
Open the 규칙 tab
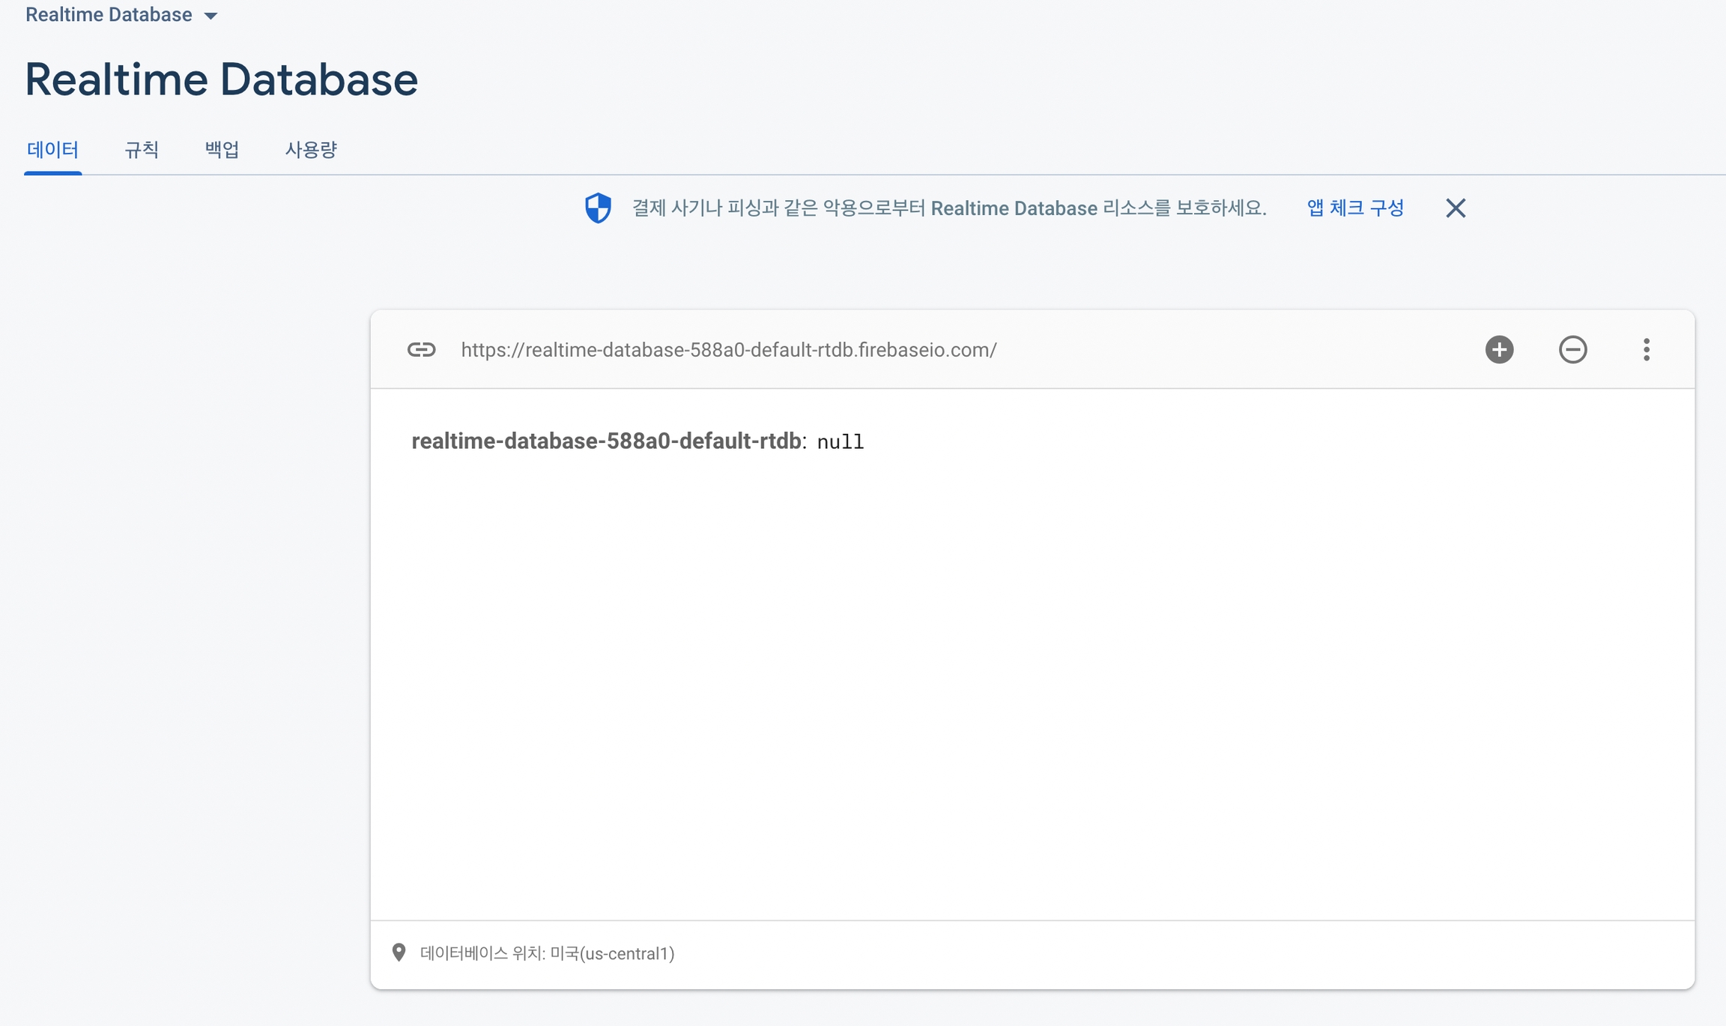pos(142,150)
